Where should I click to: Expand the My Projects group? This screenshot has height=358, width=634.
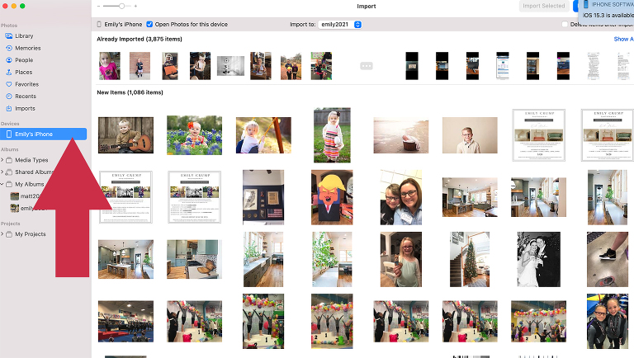(2, 234)
